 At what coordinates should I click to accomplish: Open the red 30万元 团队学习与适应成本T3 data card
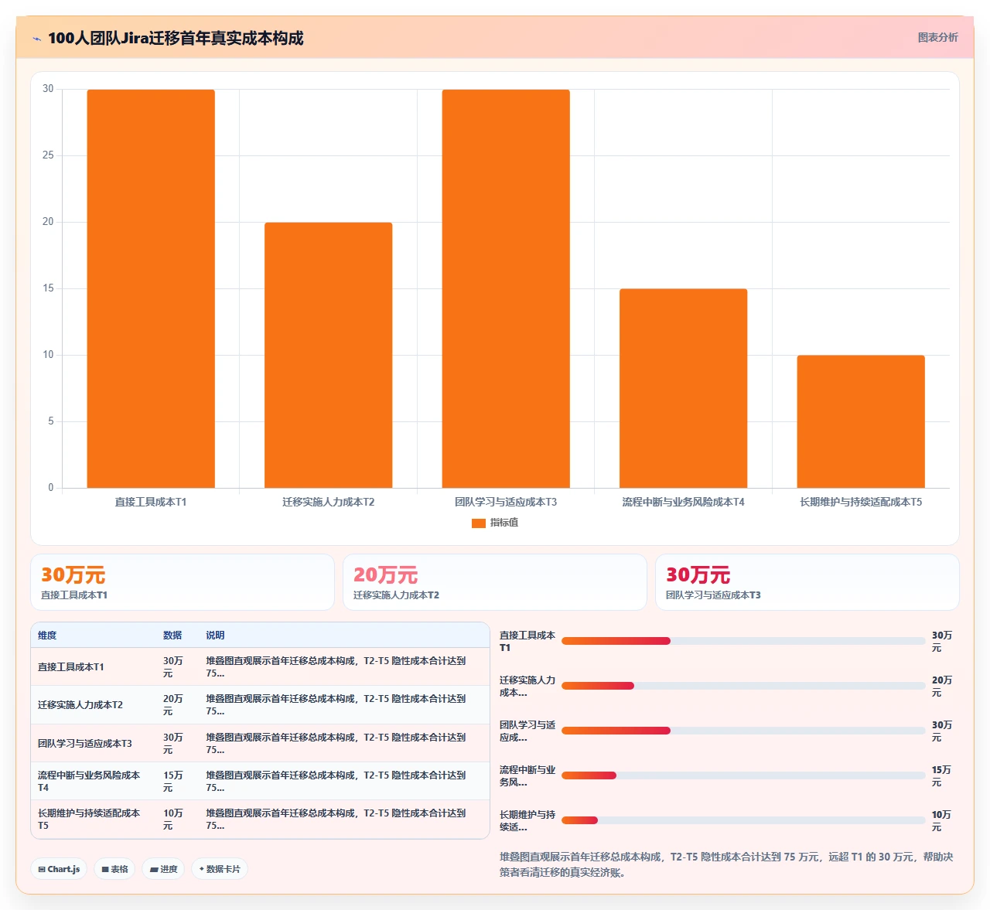[807, 582]
